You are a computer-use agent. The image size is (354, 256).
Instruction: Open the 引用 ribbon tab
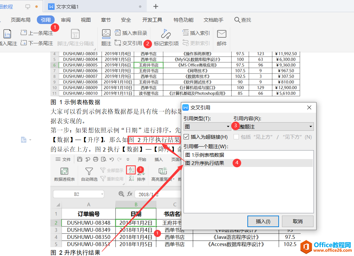(46, 20)
